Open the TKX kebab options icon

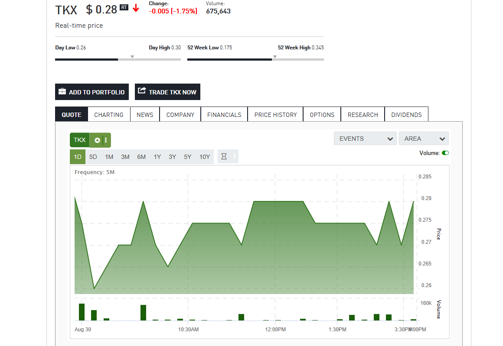[105, 139]
